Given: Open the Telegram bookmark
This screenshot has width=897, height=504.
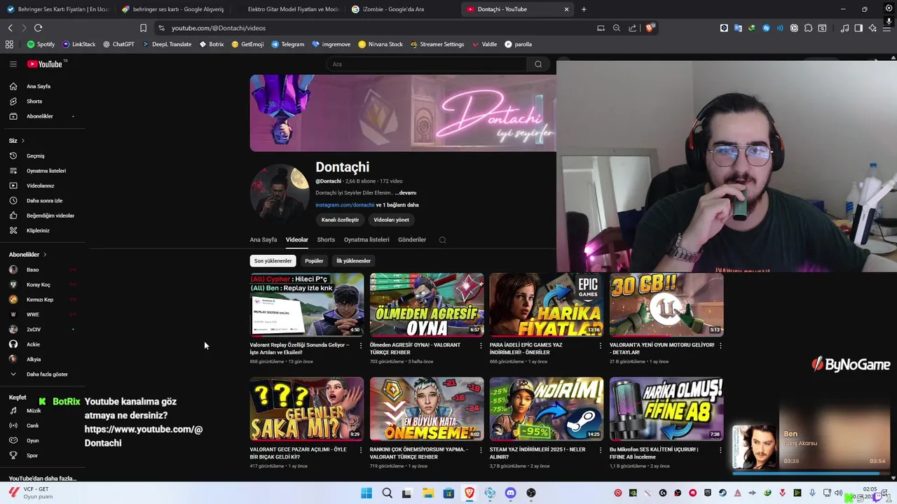Looking at the screenshot, I should (x=288, y=44).
